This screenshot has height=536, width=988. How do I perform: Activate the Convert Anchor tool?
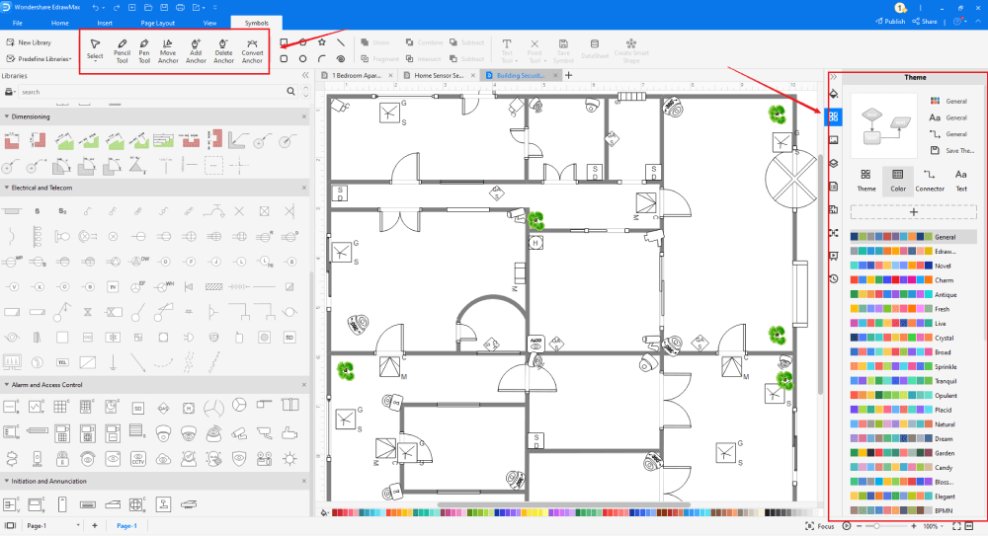click(x=252, y=50)
